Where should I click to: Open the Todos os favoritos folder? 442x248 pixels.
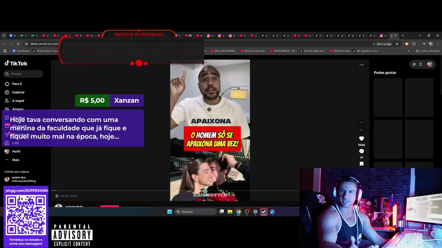pos(428,51)
